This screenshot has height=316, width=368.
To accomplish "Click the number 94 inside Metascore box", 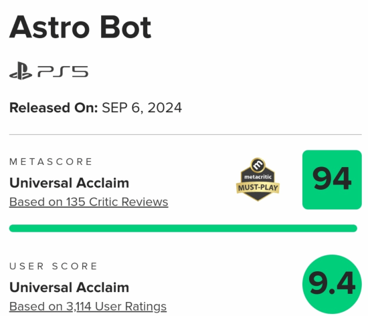I will coord(332,178).
